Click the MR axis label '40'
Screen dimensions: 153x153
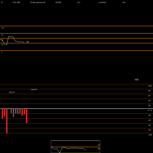[149, 101]
